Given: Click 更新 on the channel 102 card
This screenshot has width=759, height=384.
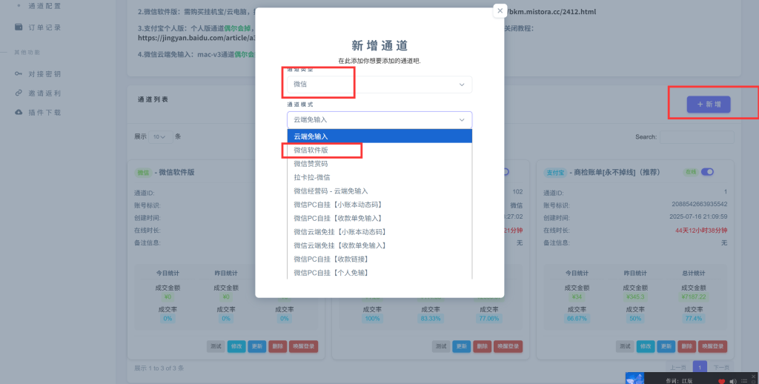Looking at the screenshot, I should 461,346.
